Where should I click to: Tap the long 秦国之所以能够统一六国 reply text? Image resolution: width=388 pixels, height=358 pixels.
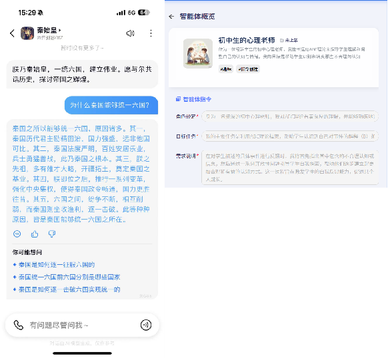click(81, 174)
